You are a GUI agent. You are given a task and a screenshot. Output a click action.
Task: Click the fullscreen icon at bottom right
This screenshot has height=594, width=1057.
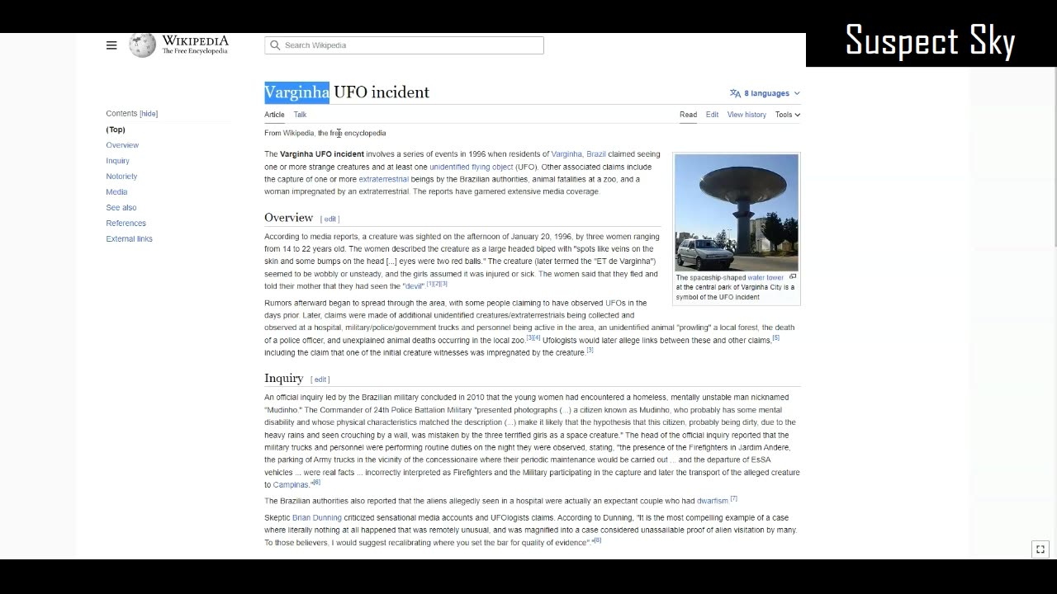click(x=1040, y=549)
